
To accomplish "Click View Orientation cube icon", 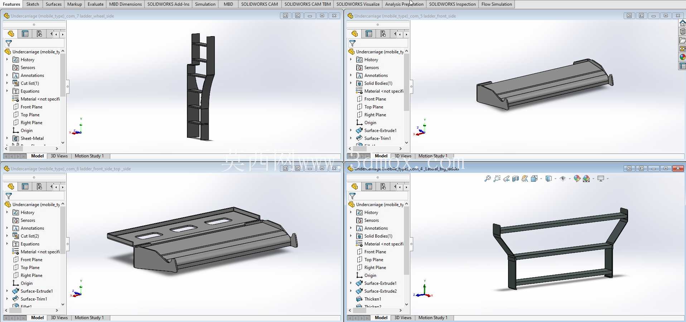I will [x=534, y=179].
